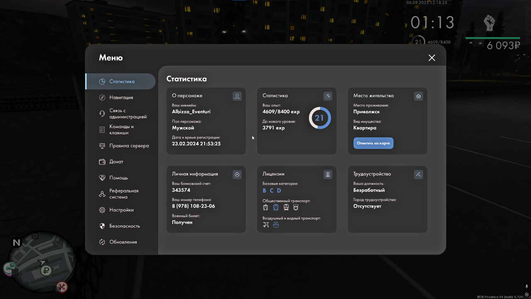Click the headset icon beside Связь с администрацией
The height and width of the screenshot is (299, 531).
102,114
